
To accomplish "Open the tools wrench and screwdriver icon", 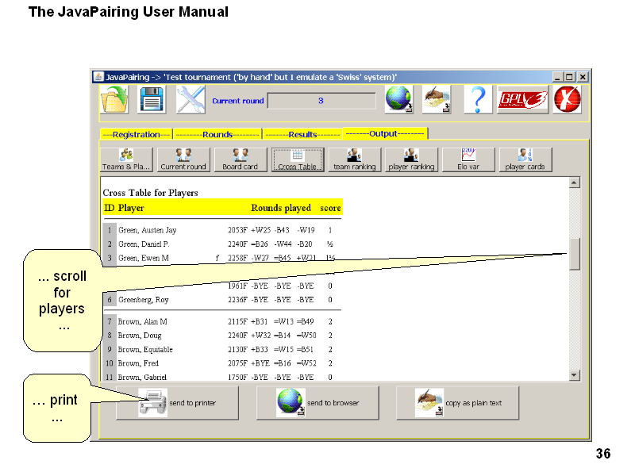I will [x=190, y=100].
